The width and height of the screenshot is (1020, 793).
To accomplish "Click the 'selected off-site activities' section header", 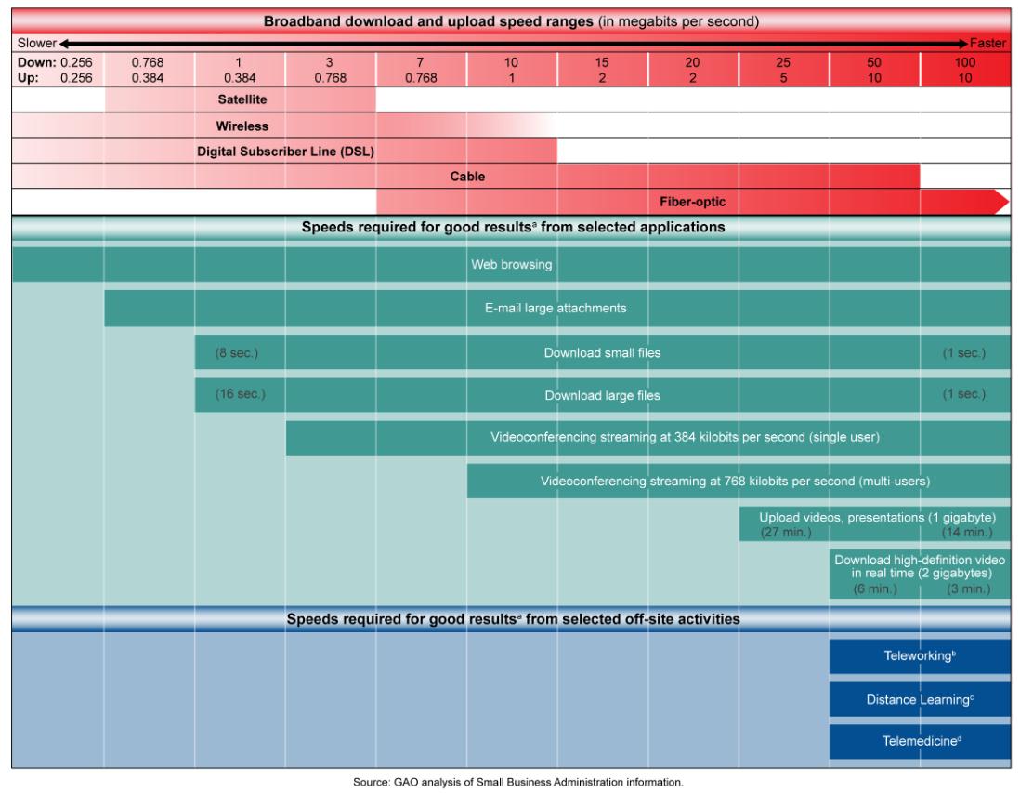I will [x=513, y=619].
